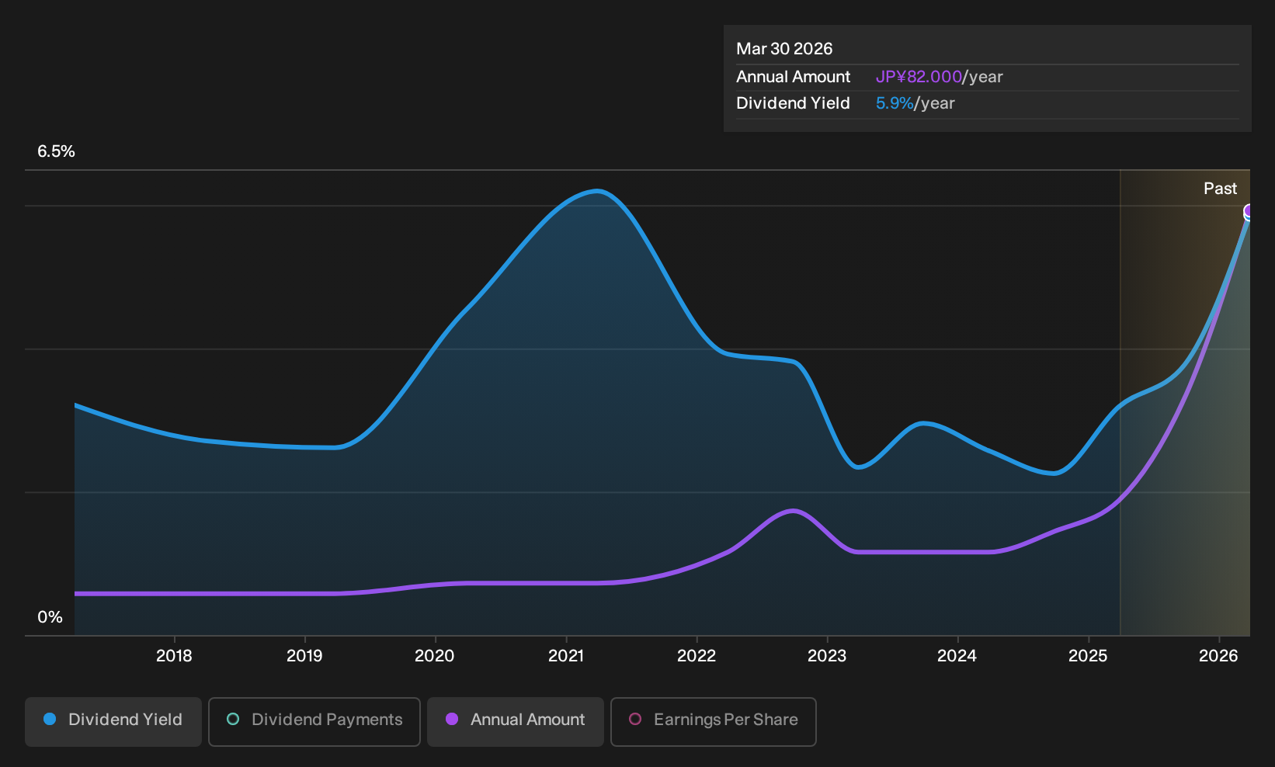Select the purple data point marker at chart end
Viewport: 1275px width, 767px height.
1249,211
